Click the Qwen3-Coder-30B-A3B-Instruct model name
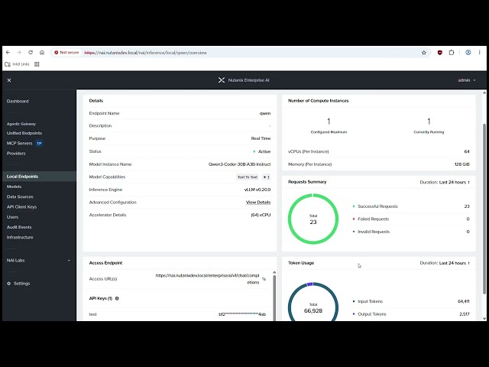 239,164
